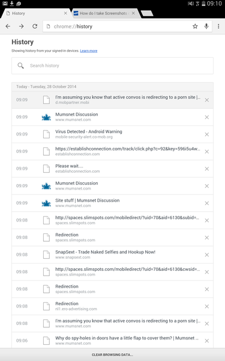Open the Virus Detected - Android Warning link
Viewport: 225px width, 361px height.
pos(89,132)
